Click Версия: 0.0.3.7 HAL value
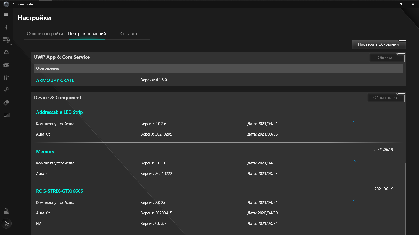 [153, 224]
